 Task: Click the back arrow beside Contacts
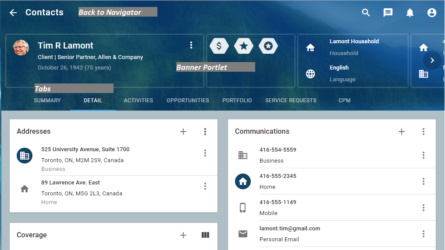click(x=13, y=13)
